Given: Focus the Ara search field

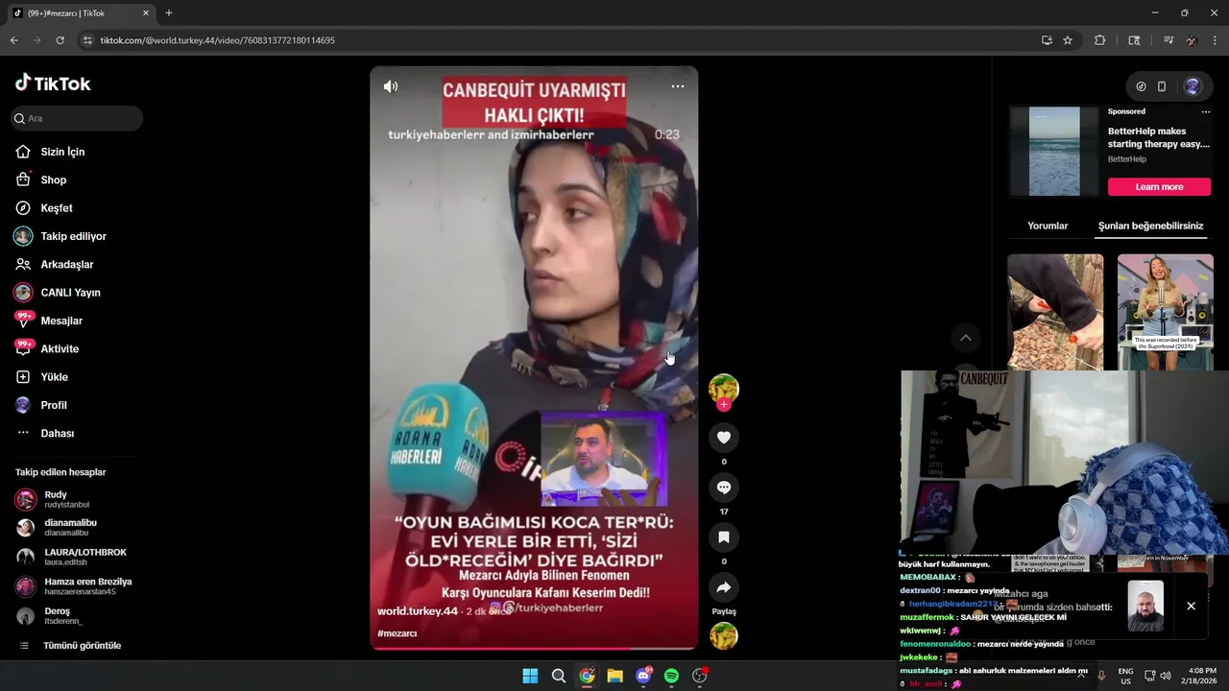Looking at the screenshot, I should tap(77, 118).
